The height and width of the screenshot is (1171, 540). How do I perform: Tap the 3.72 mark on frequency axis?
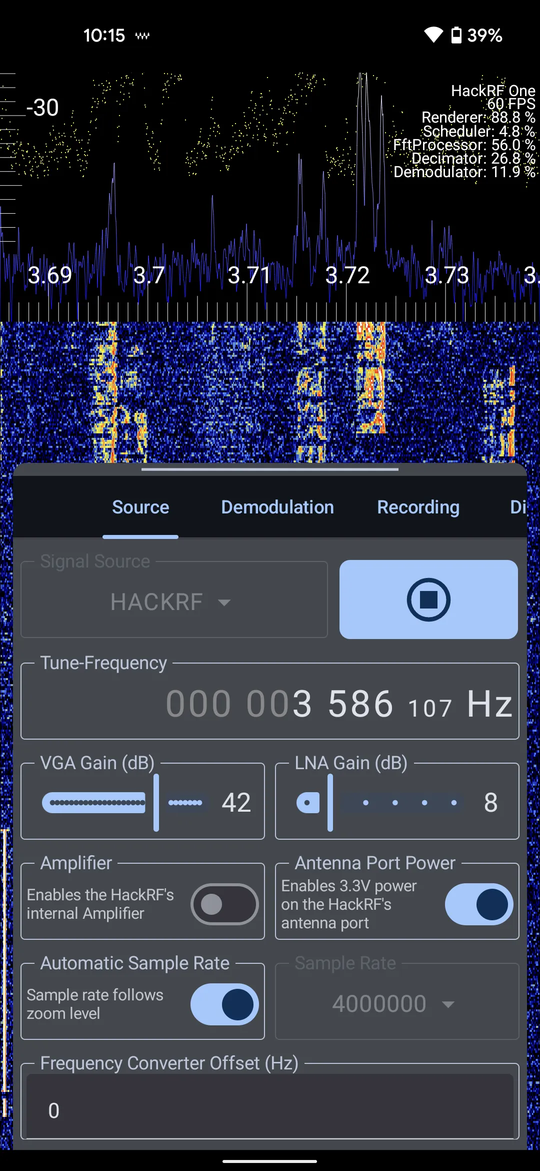point(347,275)
